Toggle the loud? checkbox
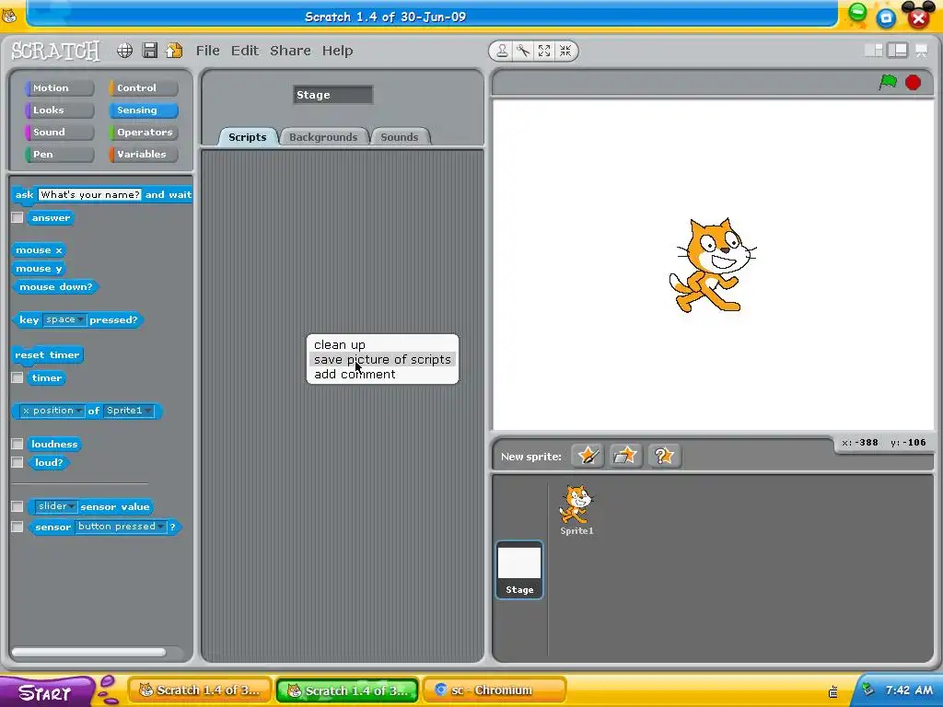The image size is (943, 707). point(17,462)
